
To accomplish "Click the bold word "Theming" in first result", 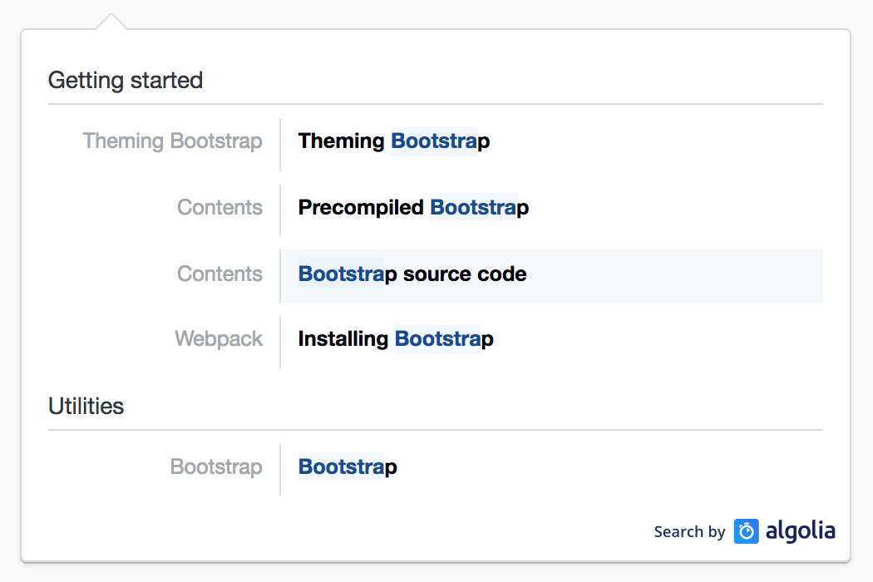I will tap(341, 141).
